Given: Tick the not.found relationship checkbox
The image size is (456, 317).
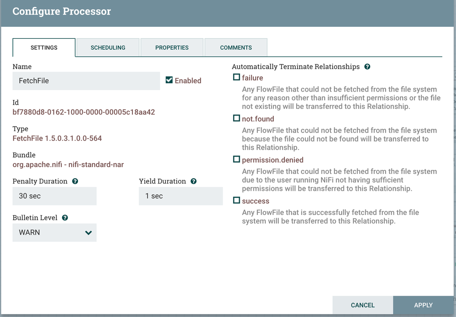Looking at the screenshot, I should click(x=236, y=118).
